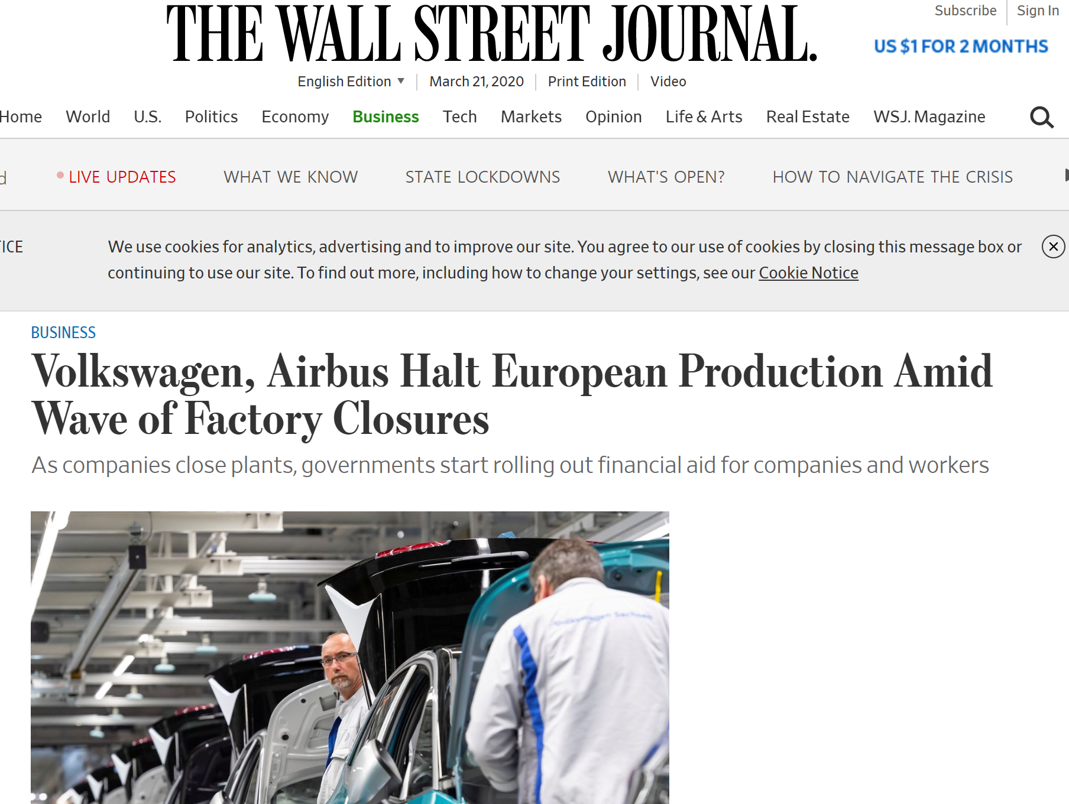Click the Subscribe link
This screenshot has width=1069, height=804.
[965, 11]
